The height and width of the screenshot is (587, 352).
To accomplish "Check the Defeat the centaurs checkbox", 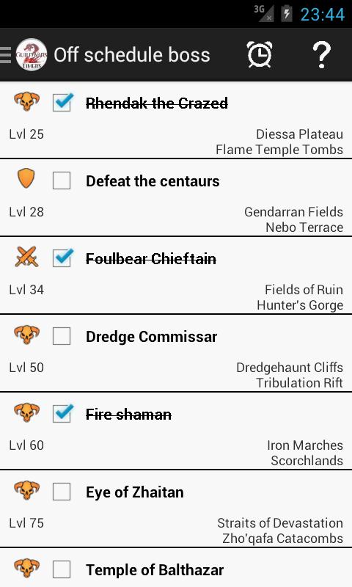I will tap(62, 181).
